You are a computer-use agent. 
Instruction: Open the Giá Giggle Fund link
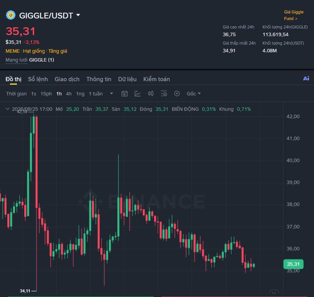click(x=294, y=15)
